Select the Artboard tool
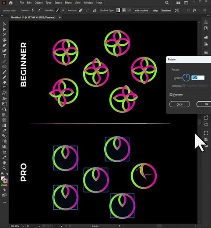Viewport: 211px width, 228px height. coord(4,152)
